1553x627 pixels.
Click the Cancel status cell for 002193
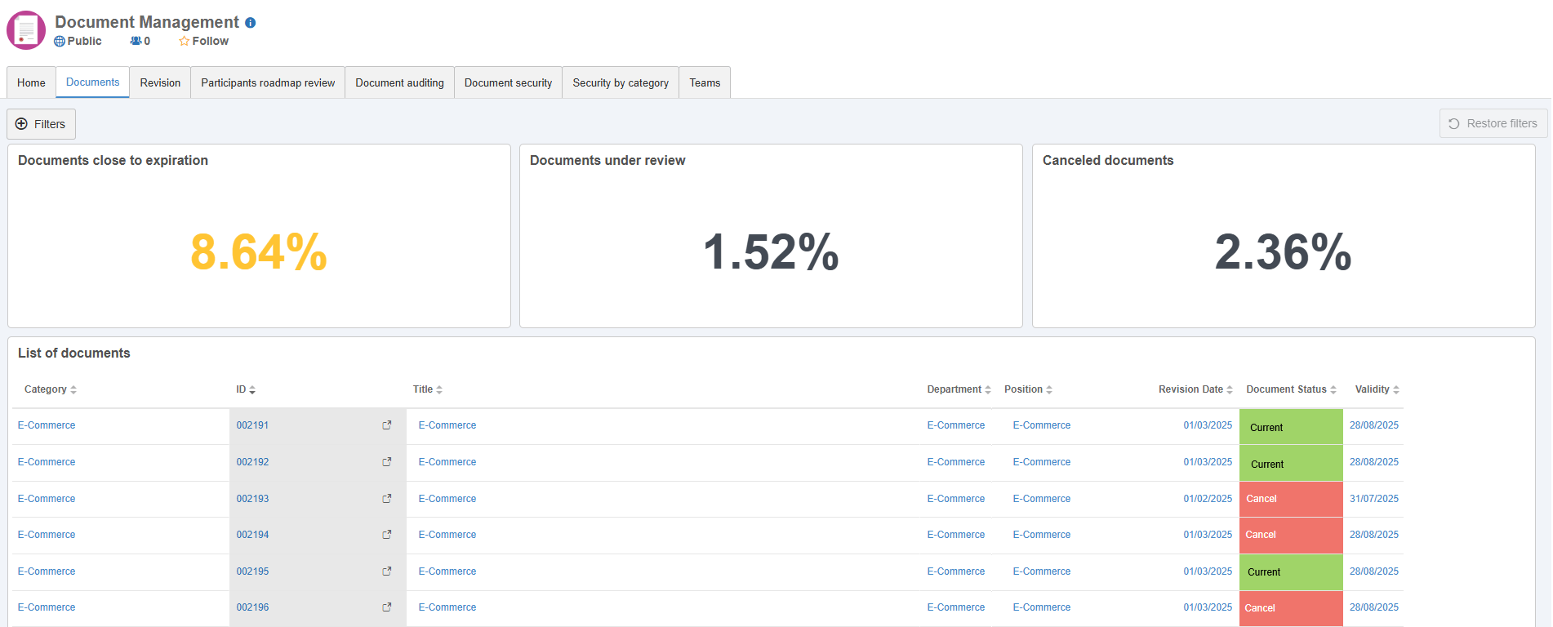1291,499
